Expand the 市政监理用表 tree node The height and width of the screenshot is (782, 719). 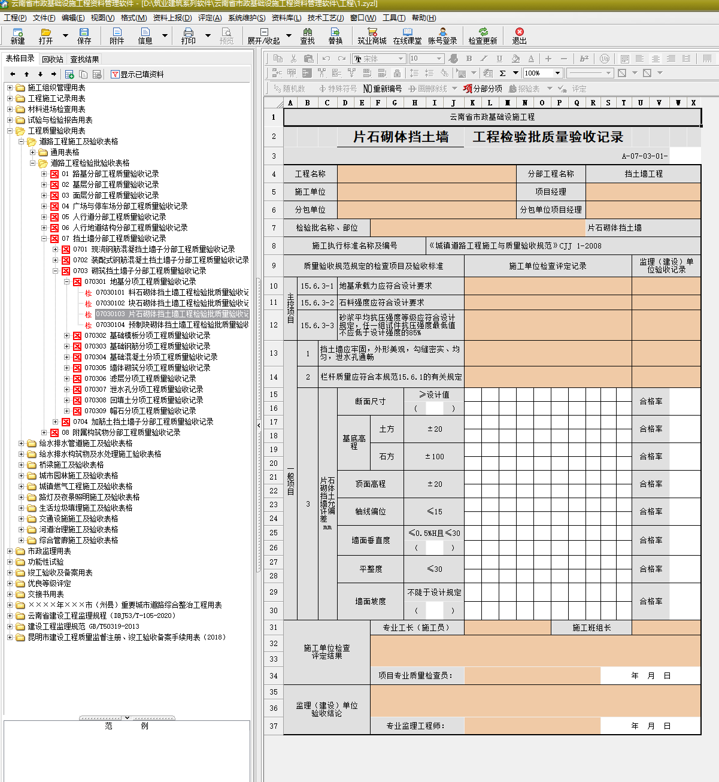(10, 551)
